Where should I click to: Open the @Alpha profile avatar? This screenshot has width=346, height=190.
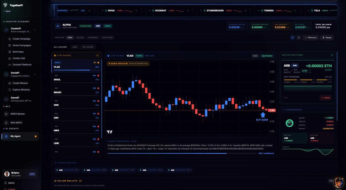pyautogui.click(x=7, y=174)
